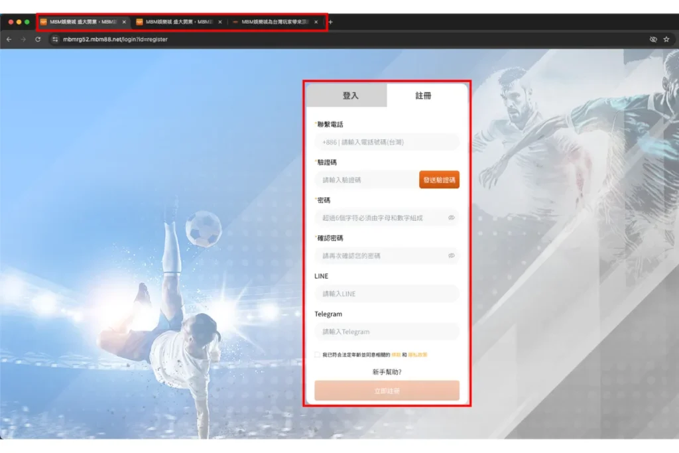This screenshot has height=453, width=679.
Task: Click the browser forward arrow
Action: point(23,39)
